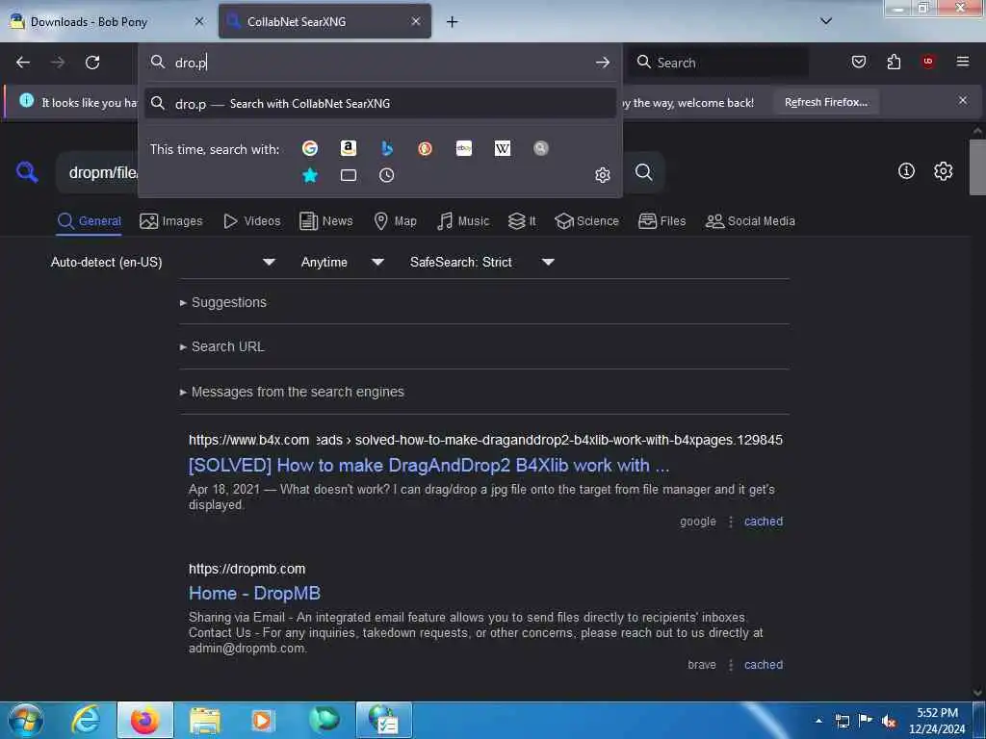Open the Auto-detect (en-US) language dropdown
986x739 pixels.
164,262
